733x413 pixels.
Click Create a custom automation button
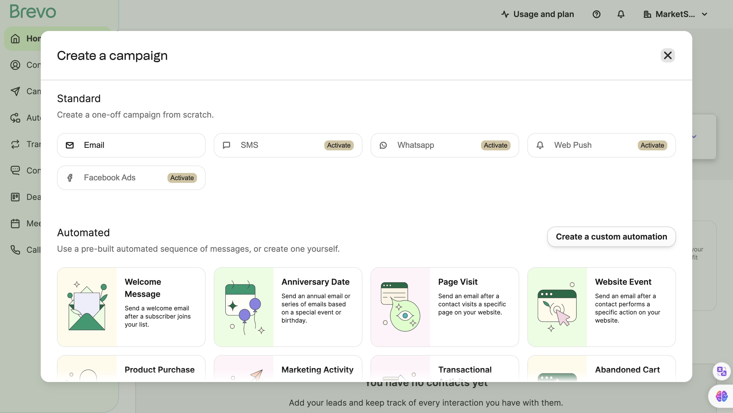[x=611, y=237]
